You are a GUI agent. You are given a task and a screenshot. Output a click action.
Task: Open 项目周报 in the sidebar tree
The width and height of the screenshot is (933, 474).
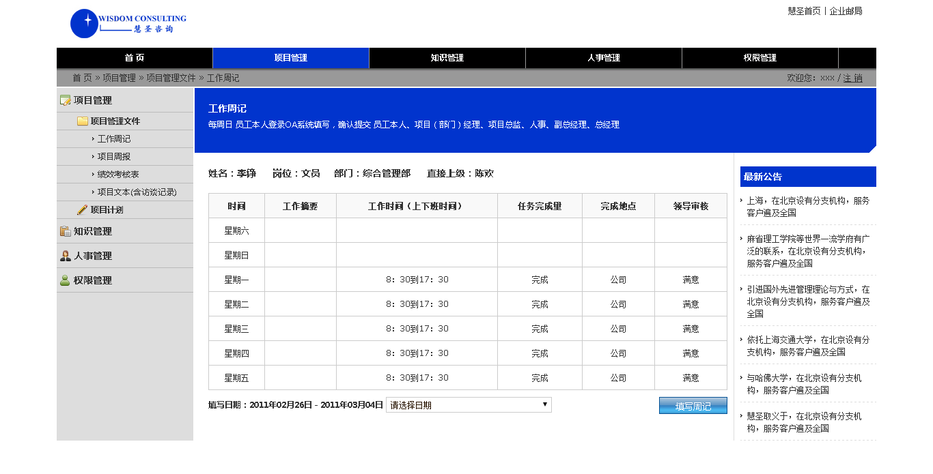point(114,157)
